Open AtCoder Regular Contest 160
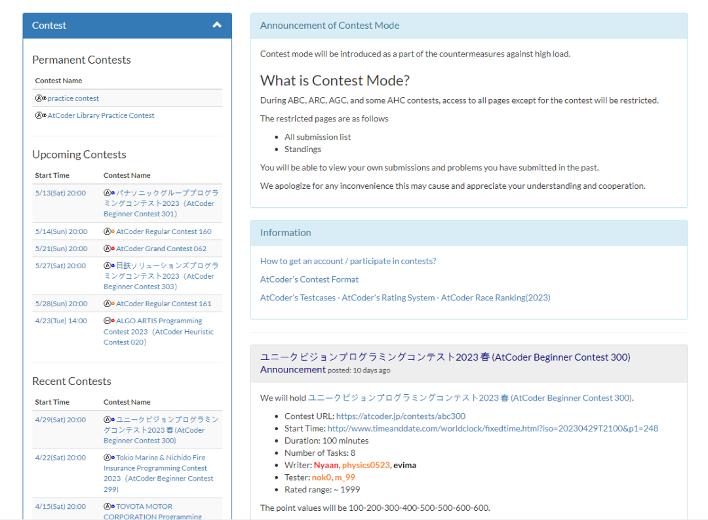 [163, 231]
